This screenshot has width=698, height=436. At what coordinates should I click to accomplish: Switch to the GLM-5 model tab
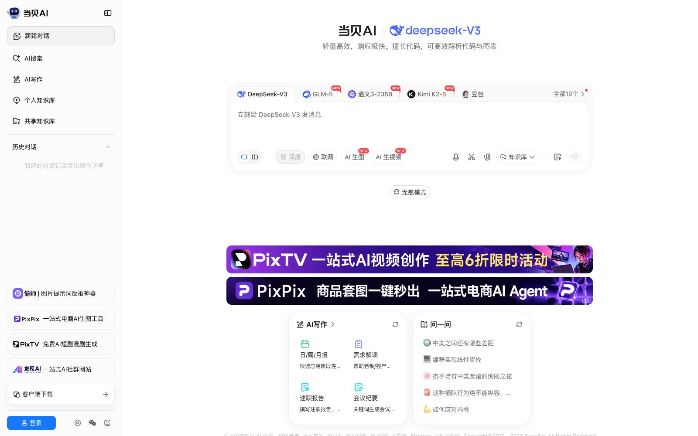318,94
